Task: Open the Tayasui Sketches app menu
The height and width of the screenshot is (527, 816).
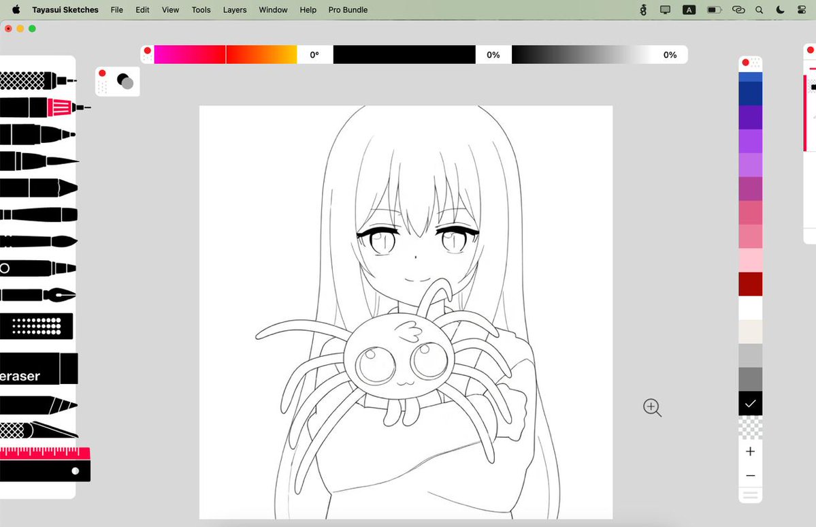Action: (x=65, y=10)
